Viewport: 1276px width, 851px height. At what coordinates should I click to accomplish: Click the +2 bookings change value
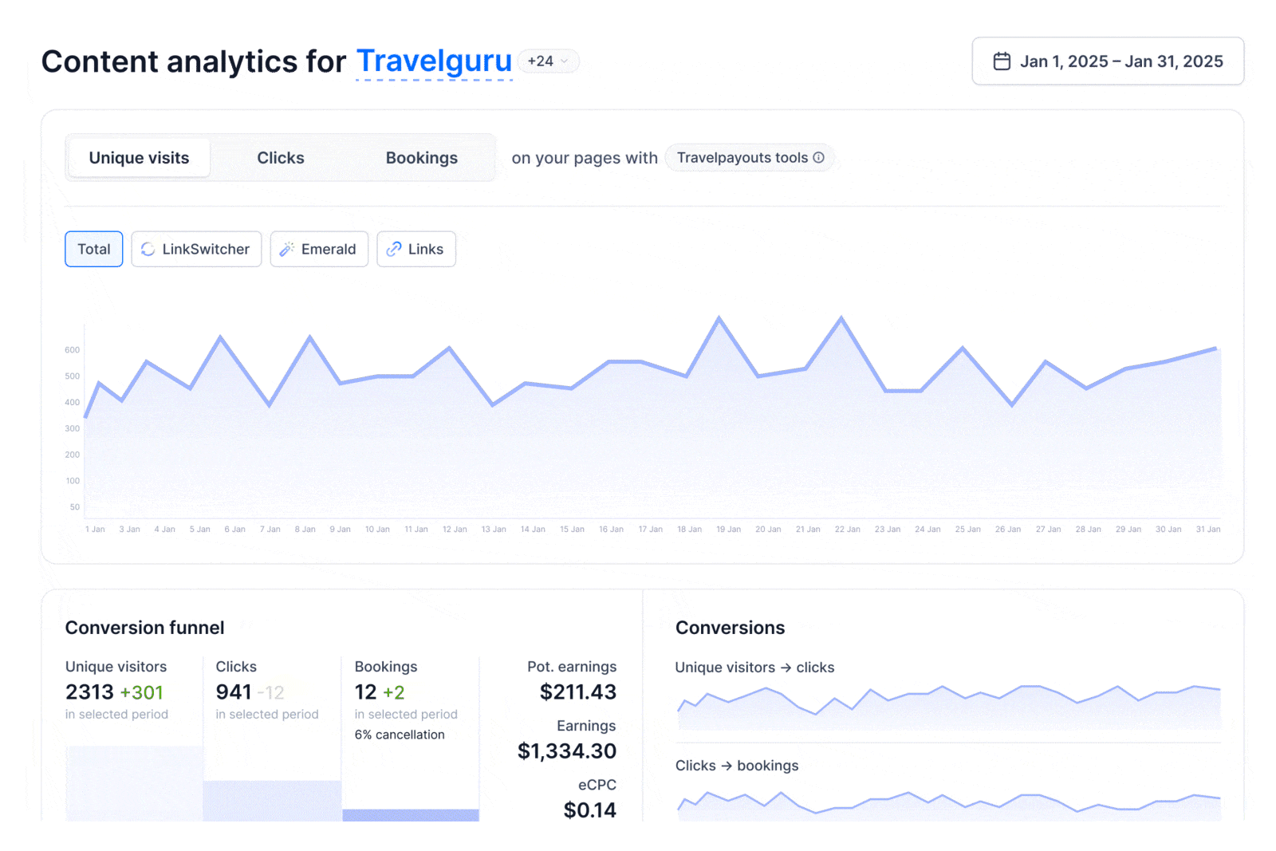[x=394, y=692]
